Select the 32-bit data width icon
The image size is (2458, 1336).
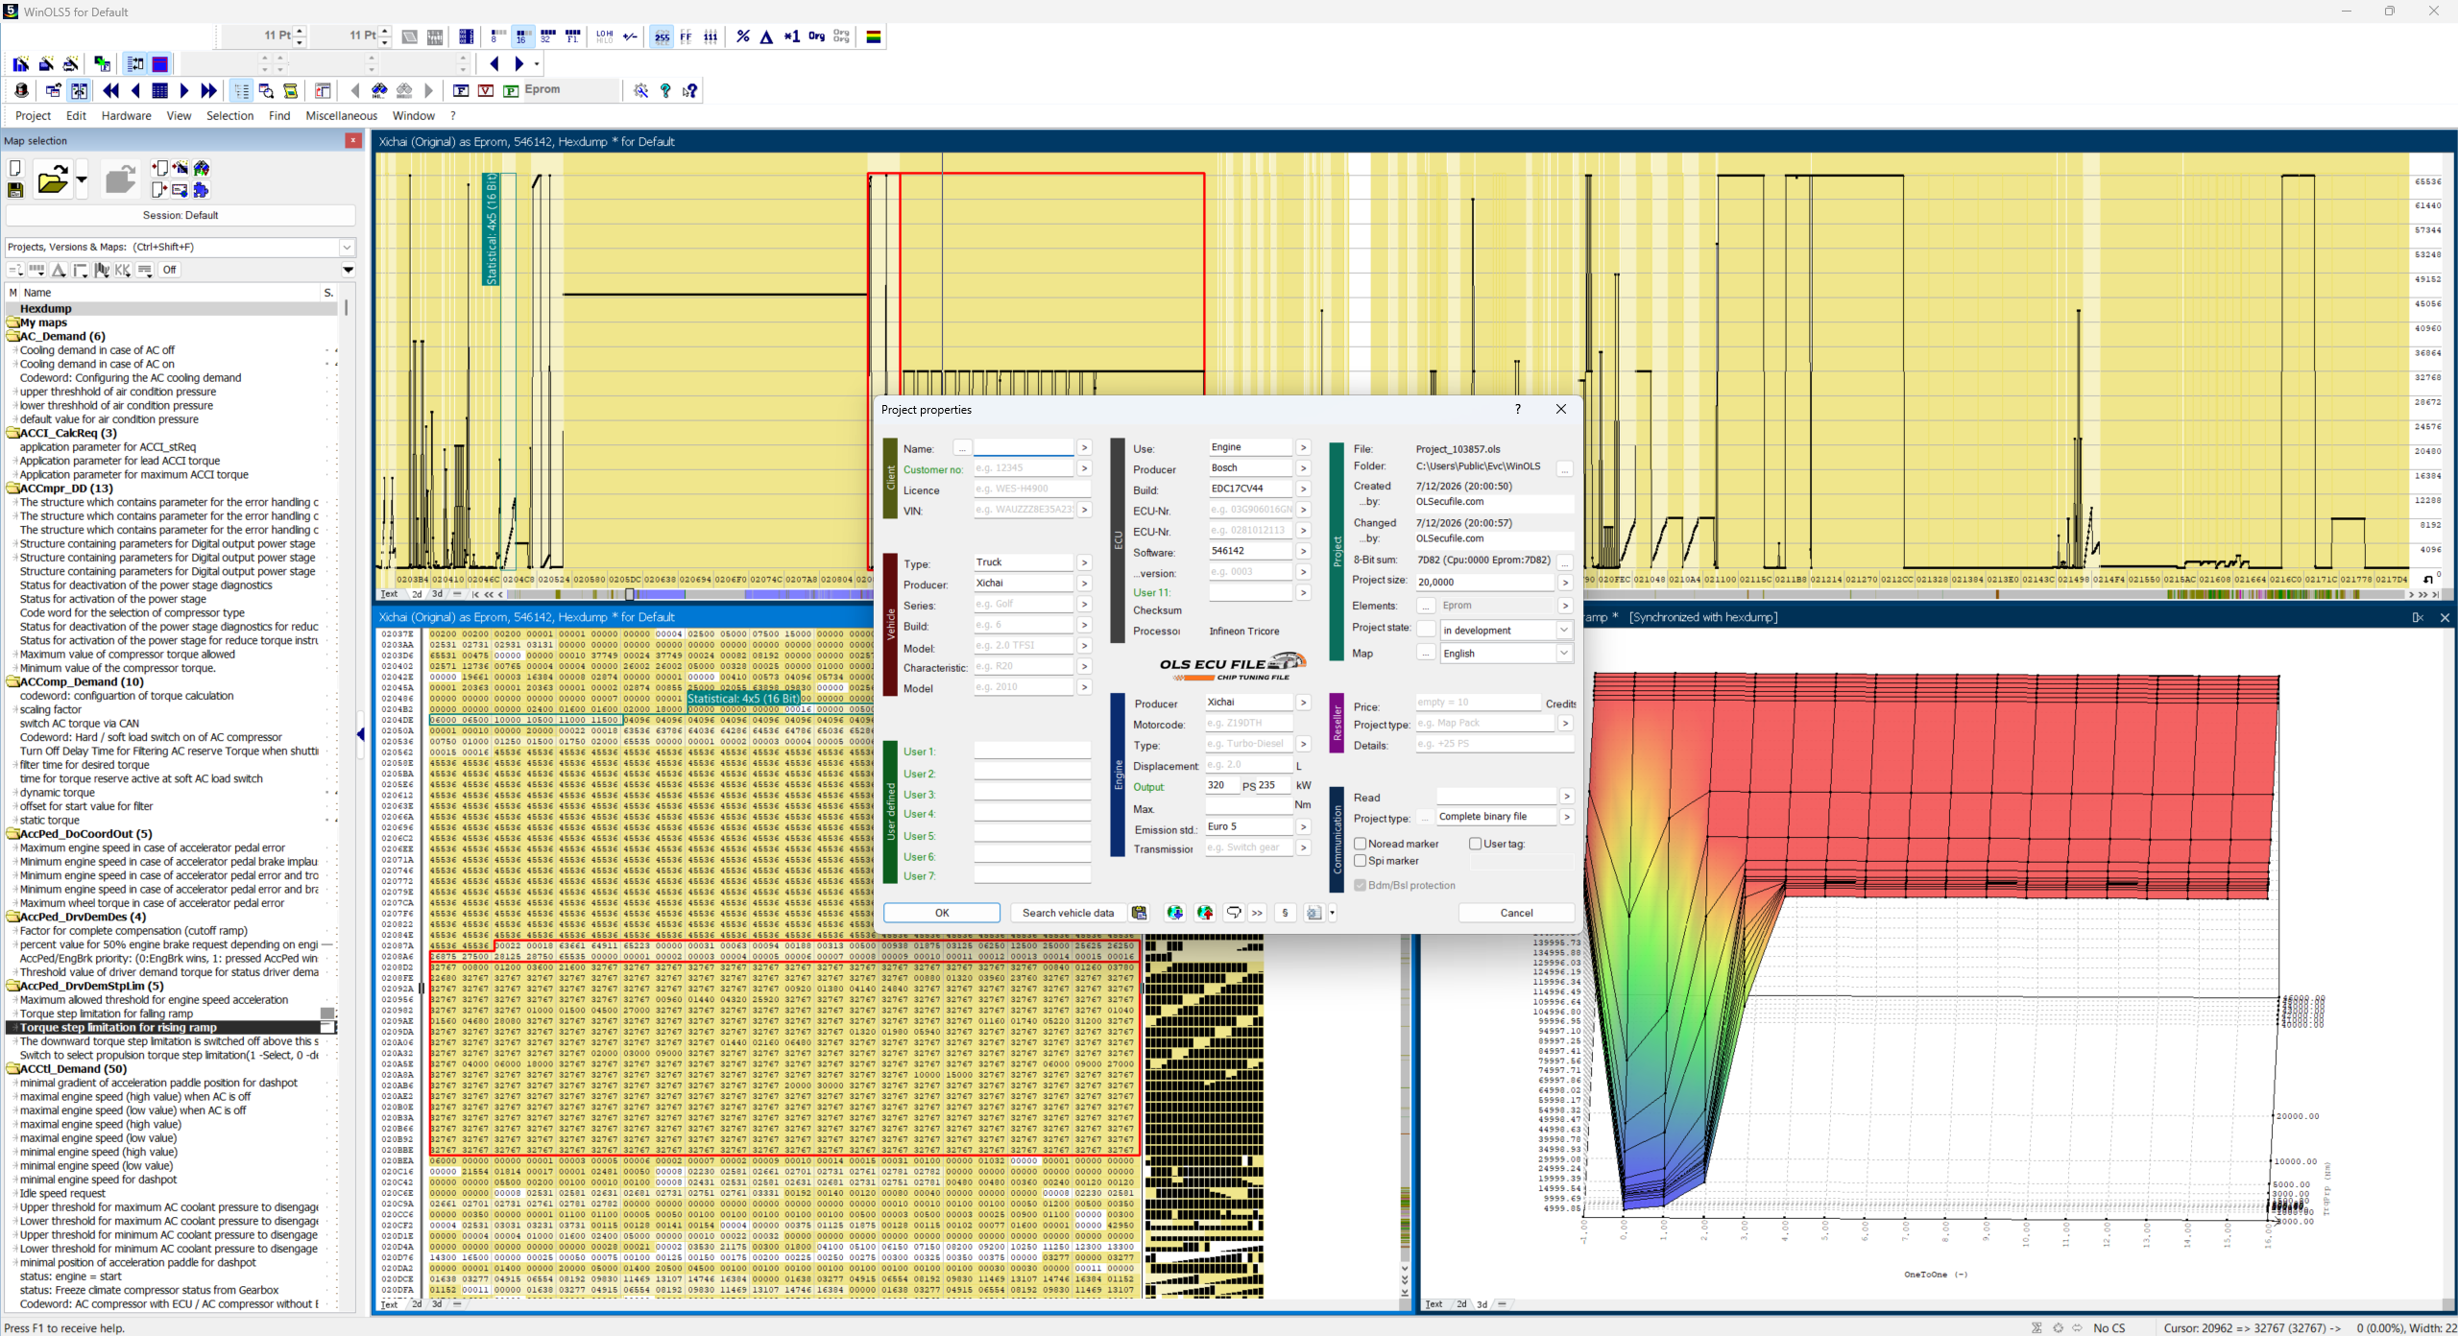547,36
